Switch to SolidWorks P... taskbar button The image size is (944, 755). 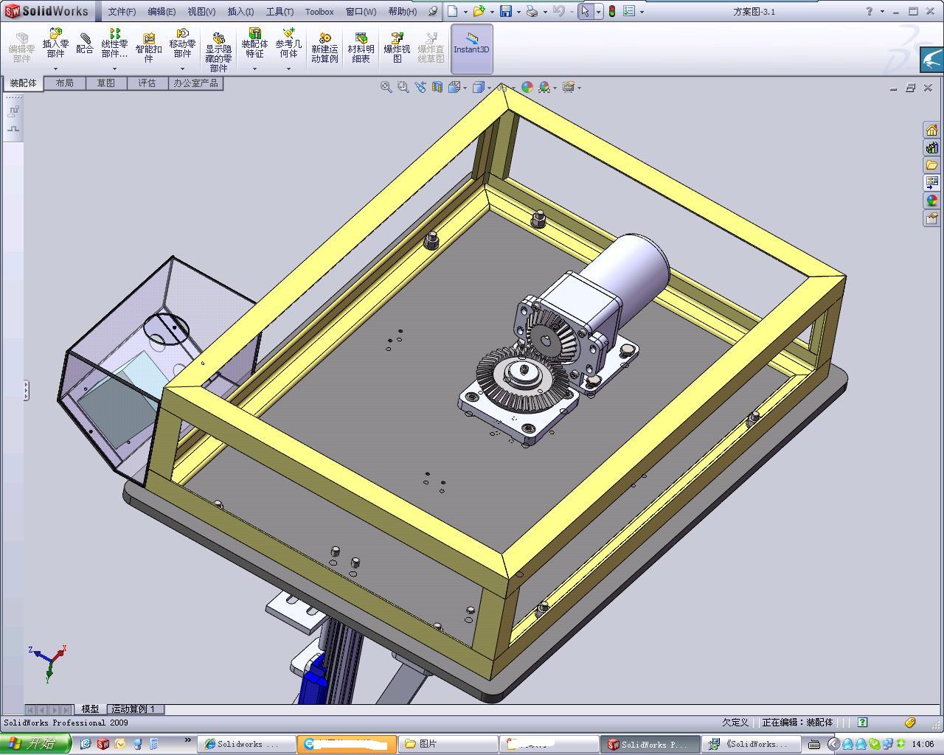pyautogui.click(x=649, y=744)
